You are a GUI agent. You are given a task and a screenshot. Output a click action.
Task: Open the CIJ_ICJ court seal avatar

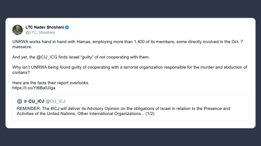pos(20,101)
